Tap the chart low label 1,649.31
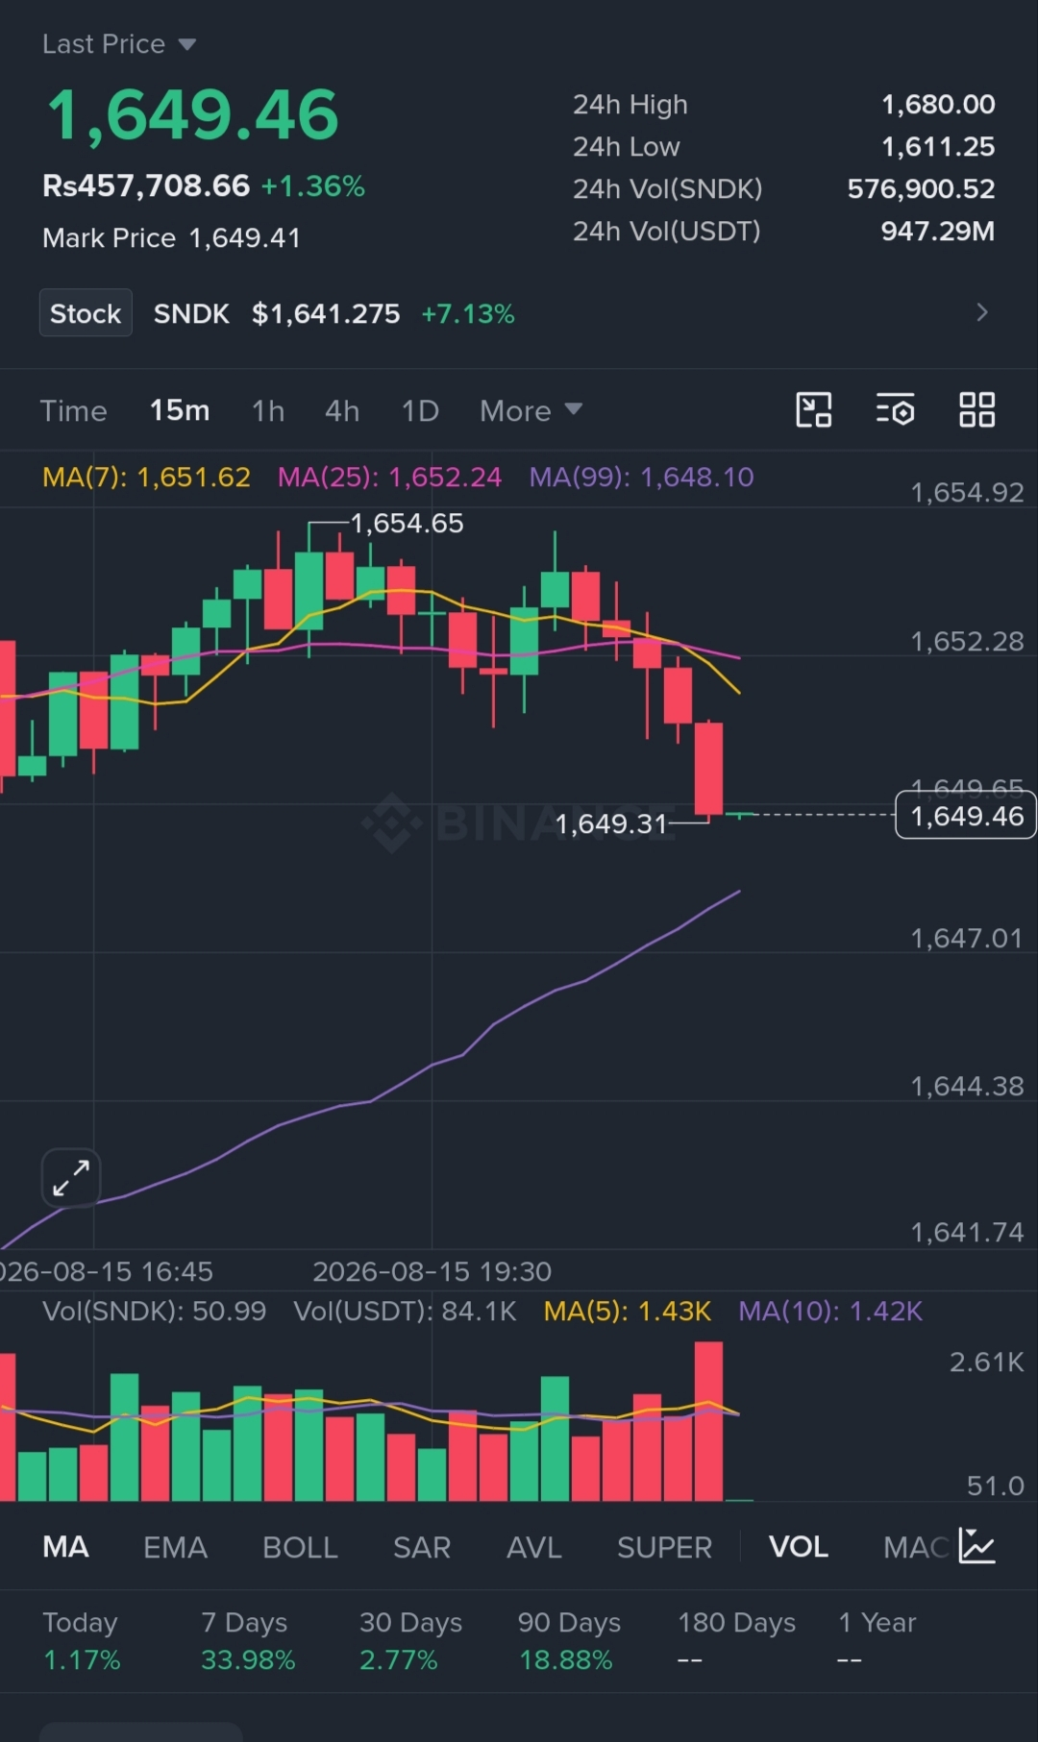The width and height of the screenshot is (1038, 1742). [x=611, y=823]
